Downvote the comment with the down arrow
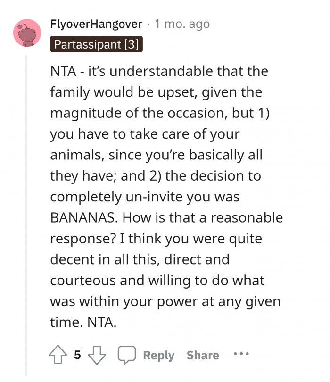 tap(98, 355)
